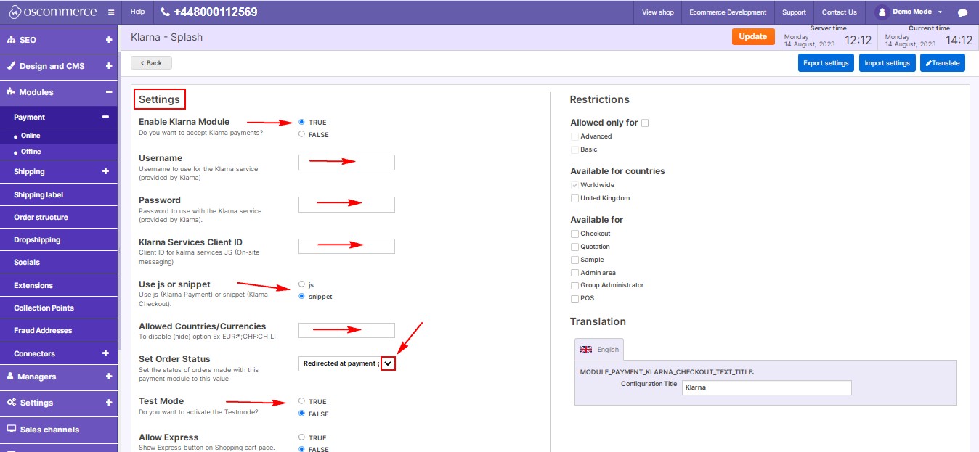Screen dimensions: 979x452
Task: Open the Help link in header
Action: click(x=137, y=12)
